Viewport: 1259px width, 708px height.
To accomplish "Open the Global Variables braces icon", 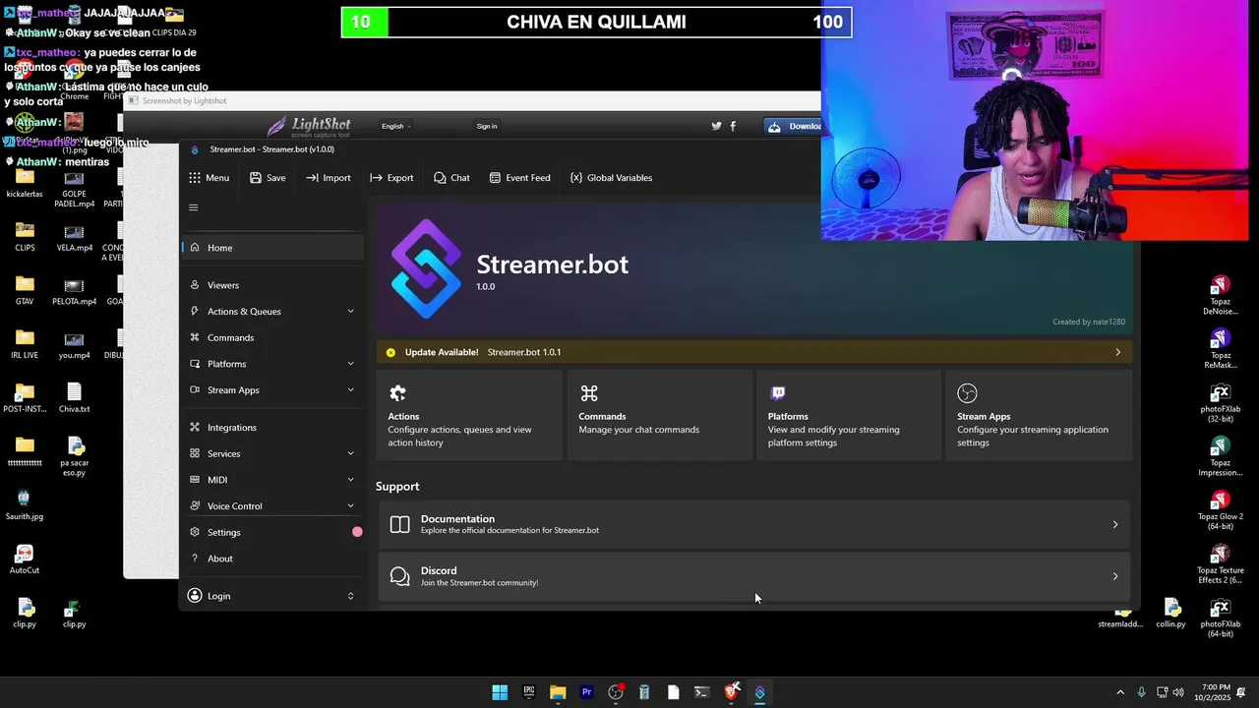I will (x=575, y=178).
